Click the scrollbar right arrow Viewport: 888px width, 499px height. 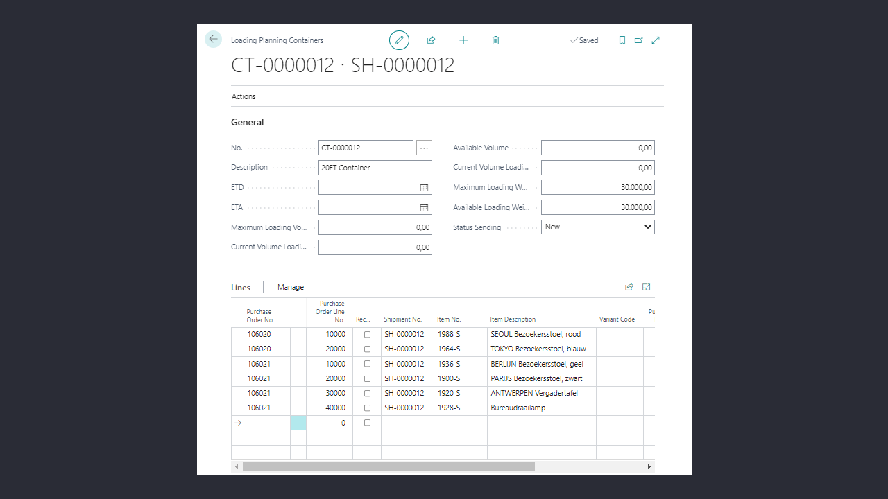(649, 467)
